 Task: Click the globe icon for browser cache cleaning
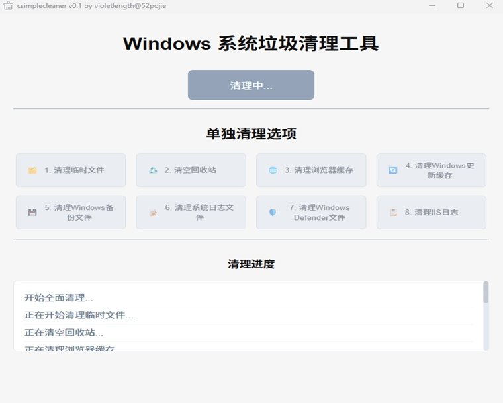click(x=273, y=170)
